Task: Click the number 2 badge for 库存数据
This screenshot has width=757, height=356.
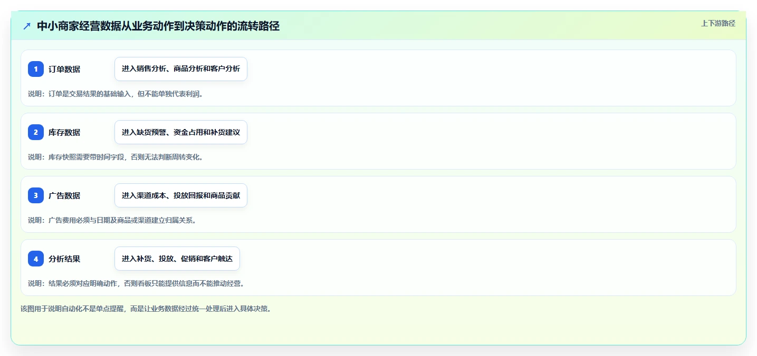Action: coord(36,132)
